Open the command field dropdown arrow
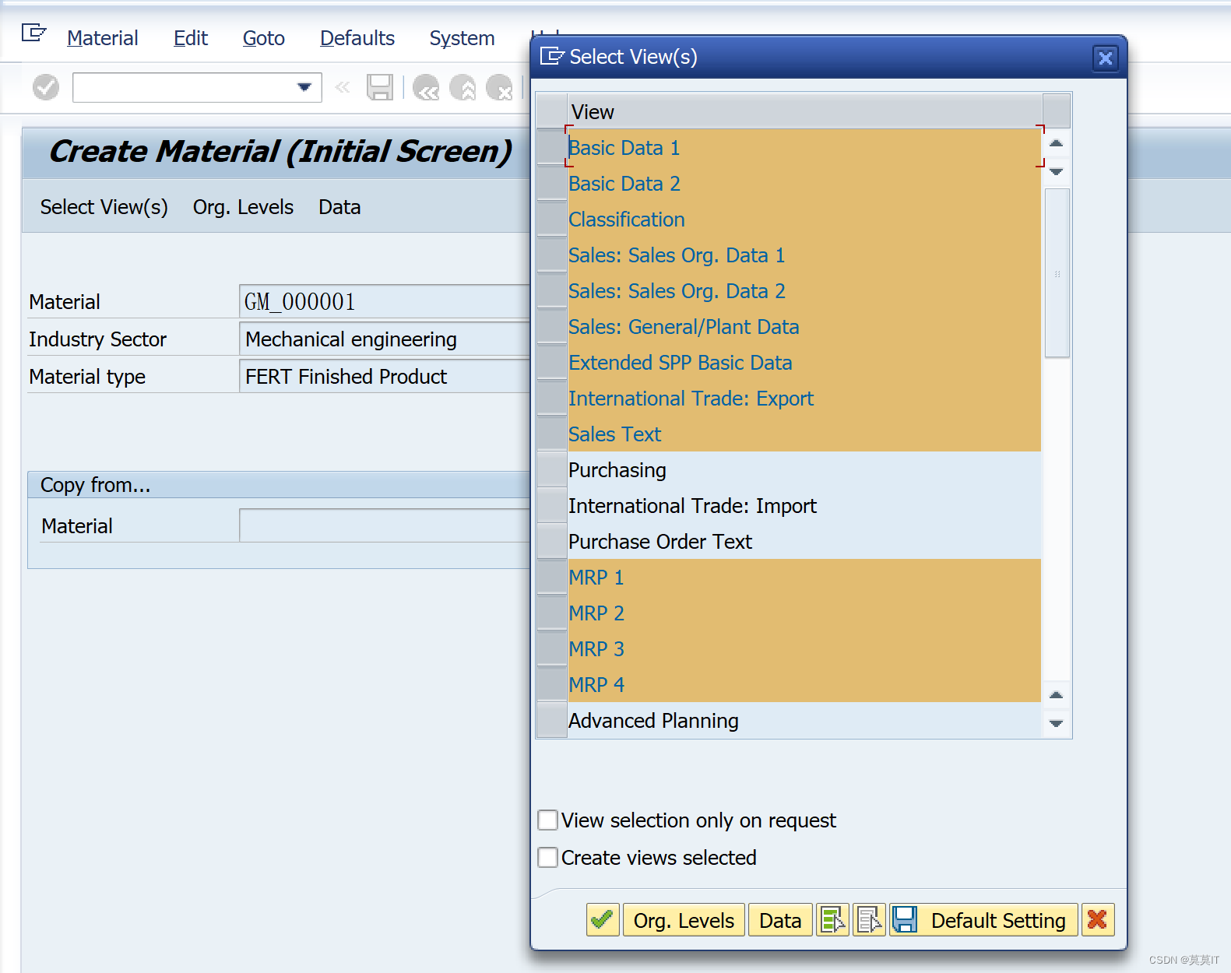This screenshot has width=1231, height=973. coord(304,87)
